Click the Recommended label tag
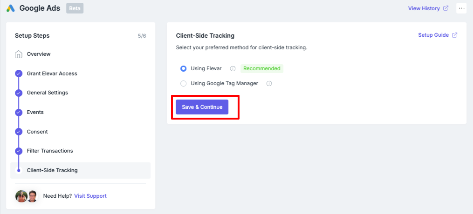This screenshot has width=473, height=214. click(x=262, y=69)
